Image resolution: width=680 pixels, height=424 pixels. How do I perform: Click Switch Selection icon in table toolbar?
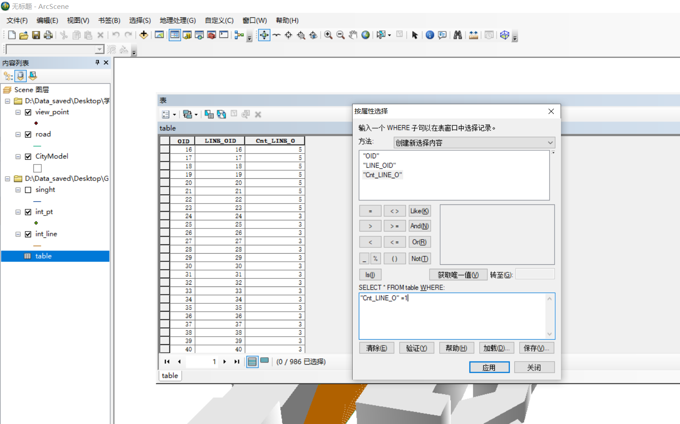(x=221, y=114)
